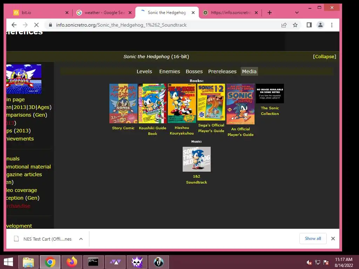Open Sonic title screen image in sidebar
The image size is (359, 269).
point(24,79)
